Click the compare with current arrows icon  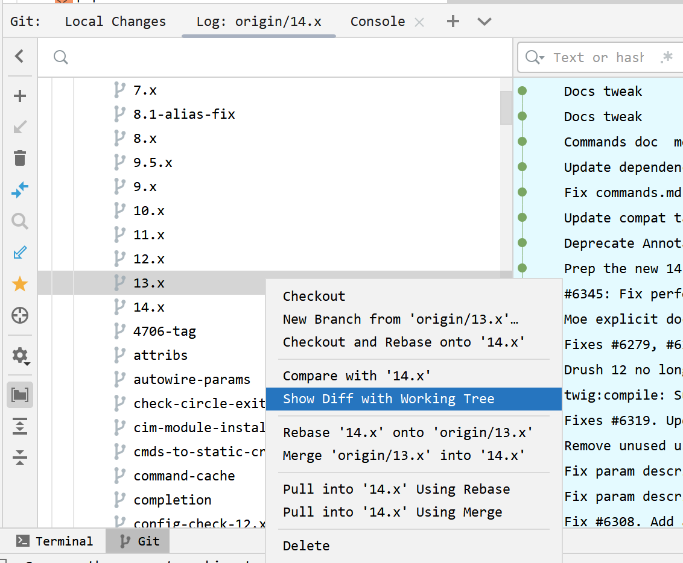(19, 190)
